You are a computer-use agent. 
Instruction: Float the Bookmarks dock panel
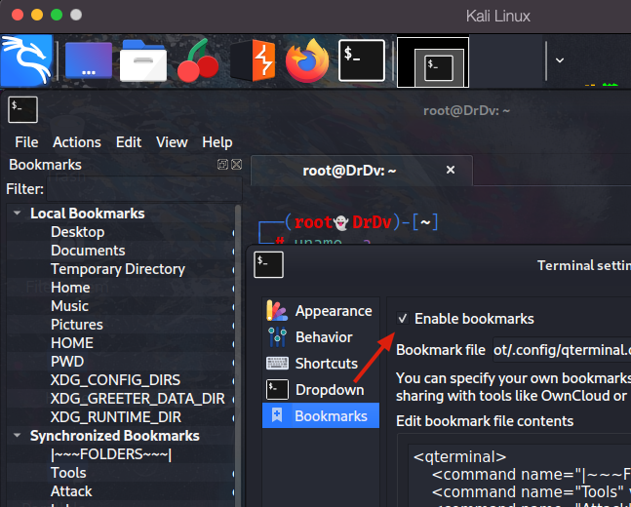click(x=223, y=165)
